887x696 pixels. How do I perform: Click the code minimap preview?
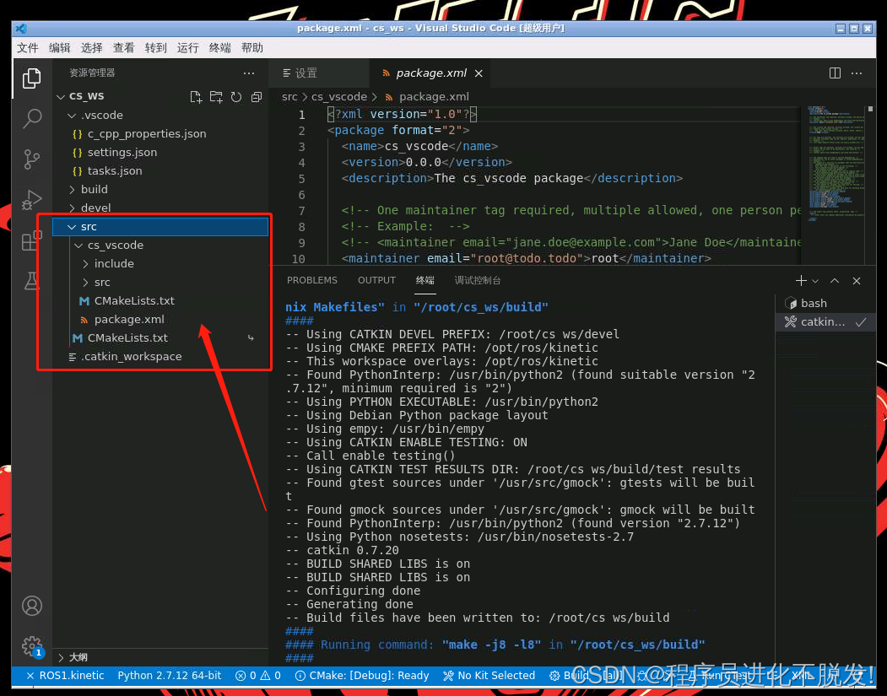point(836,164)
